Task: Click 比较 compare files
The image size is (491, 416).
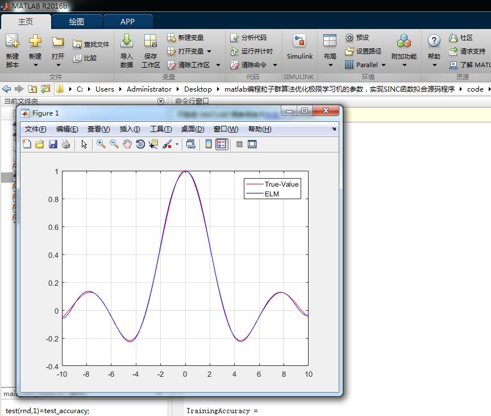Action: 85,58
